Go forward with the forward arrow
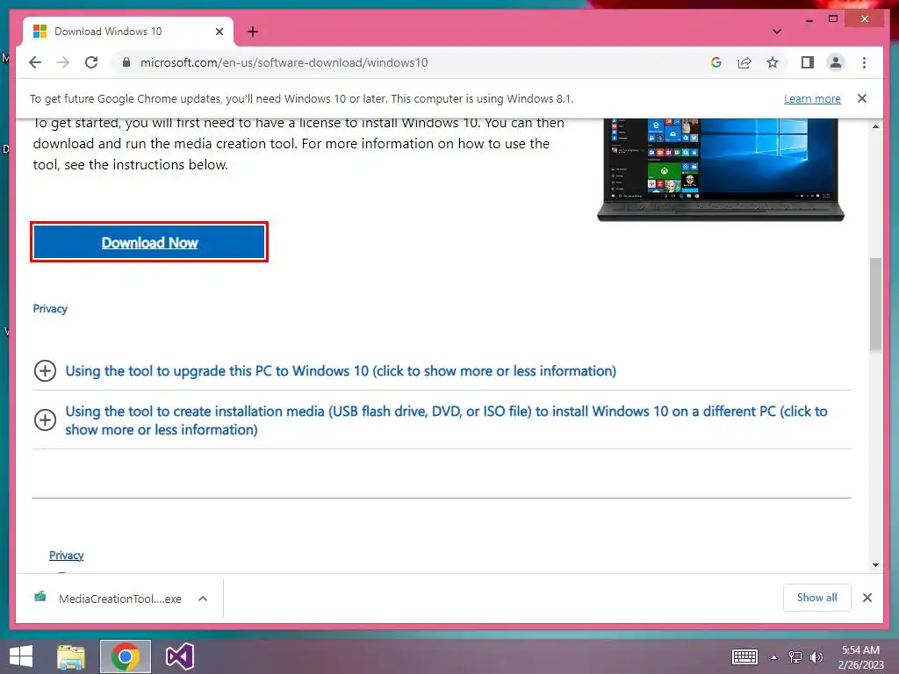 click(63, 62)
